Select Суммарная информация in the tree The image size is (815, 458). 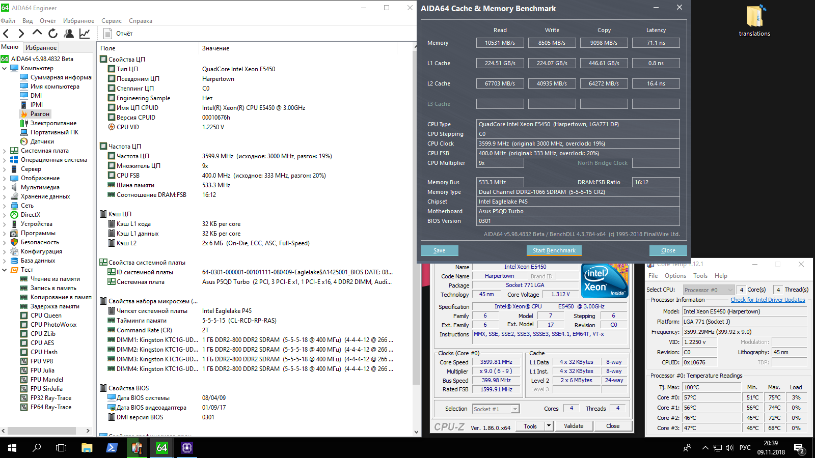(x=61, y=77)
